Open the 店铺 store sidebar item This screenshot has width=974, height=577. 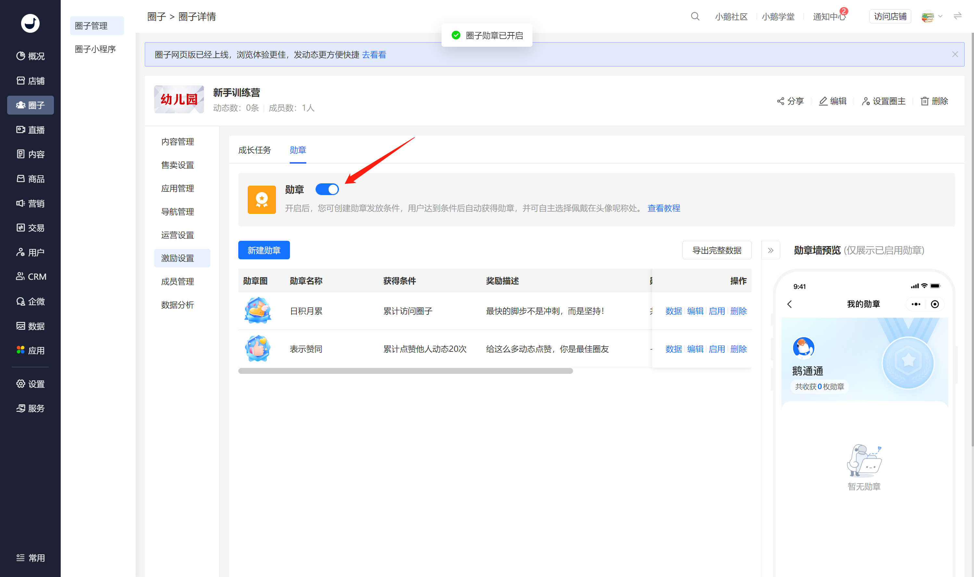30,80
